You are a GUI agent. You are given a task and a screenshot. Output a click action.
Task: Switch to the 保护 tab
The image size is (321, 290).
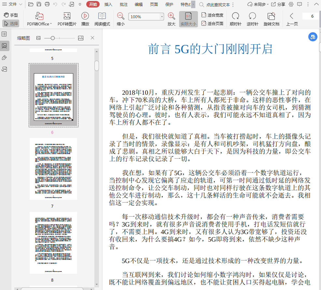pos(169,4)
